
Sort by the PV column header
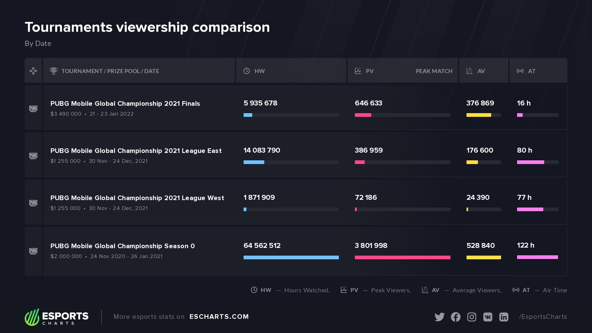pos(369,71)
